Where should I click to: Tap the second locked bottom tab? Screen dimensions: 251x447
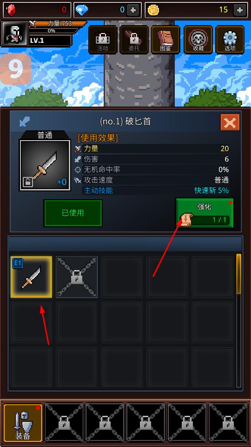[x=105, y=423]
